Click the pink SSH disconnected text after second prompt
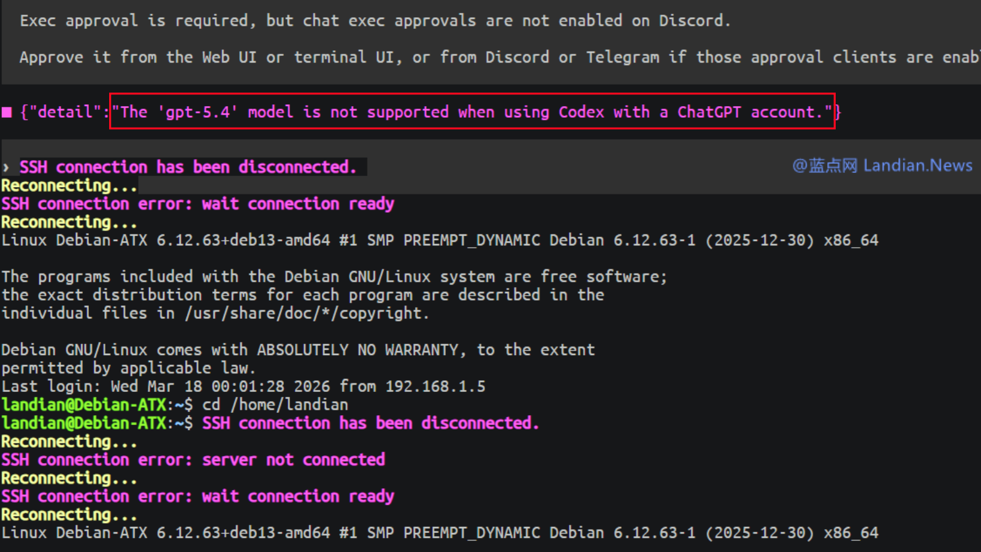981x552 pixels. tap(370, 423)
